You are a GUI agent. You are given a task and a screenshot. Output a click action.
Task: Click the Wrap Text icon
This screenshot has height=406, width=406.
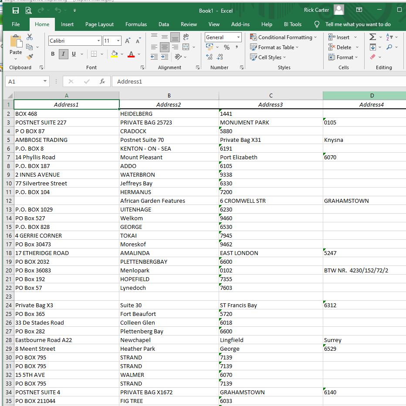pos(186,37)
